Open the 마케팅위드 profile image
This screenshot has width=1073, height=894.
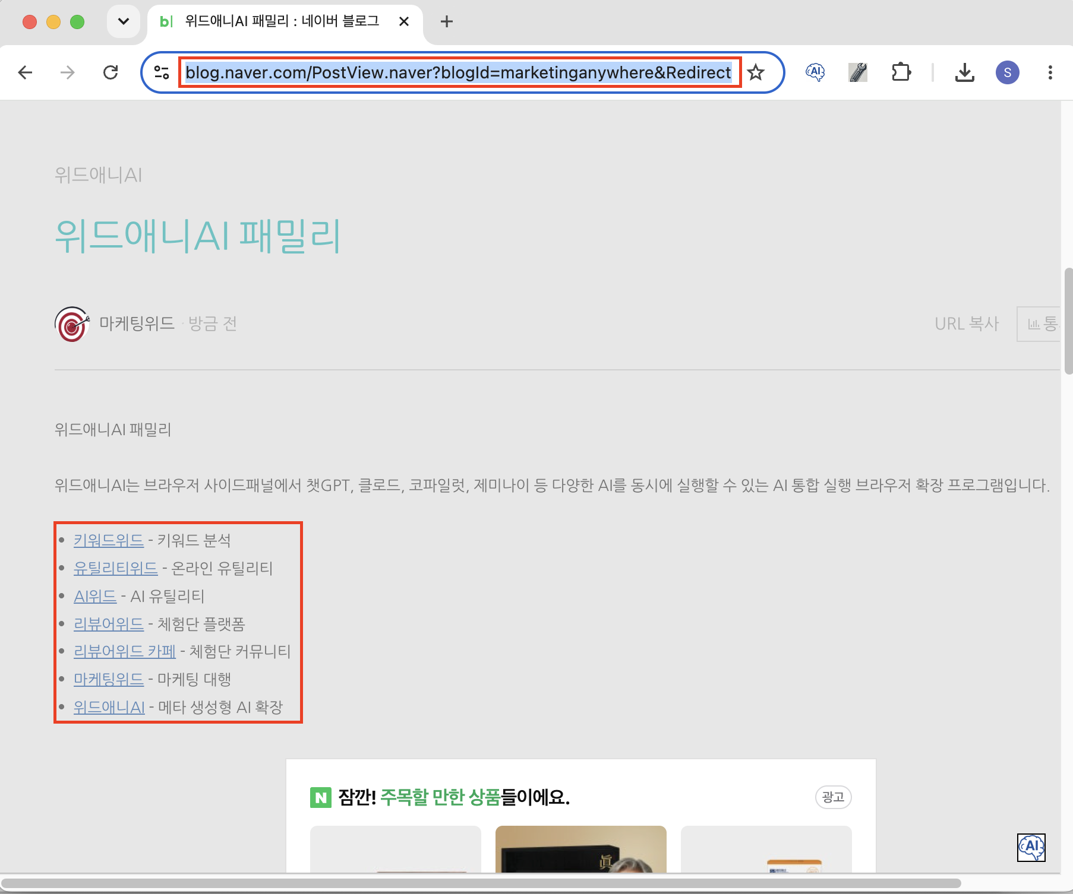tap(72, 324)
